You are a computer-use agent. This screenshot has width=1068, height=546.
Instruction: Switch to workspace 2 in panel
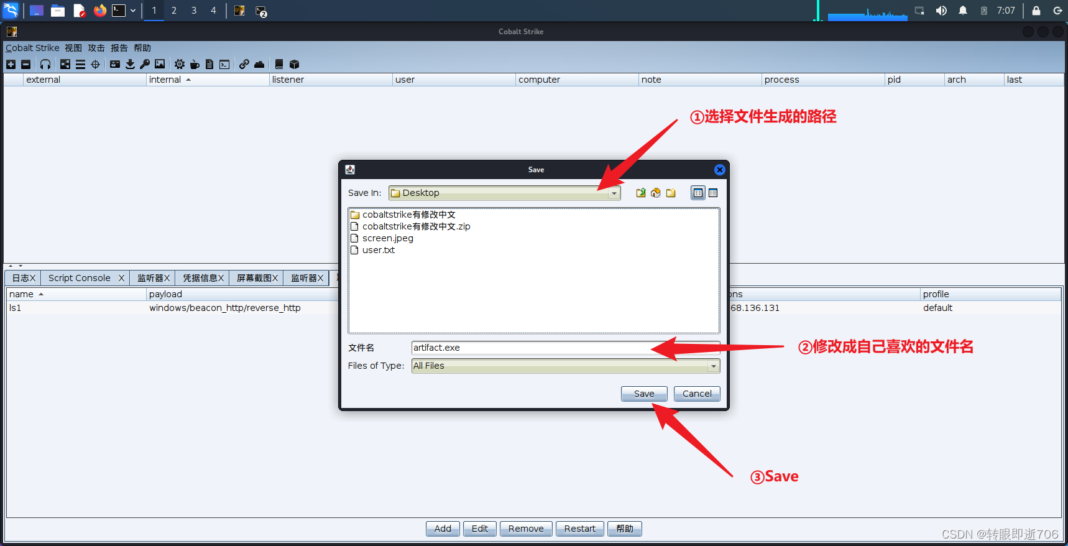click(x=174, y=11)
